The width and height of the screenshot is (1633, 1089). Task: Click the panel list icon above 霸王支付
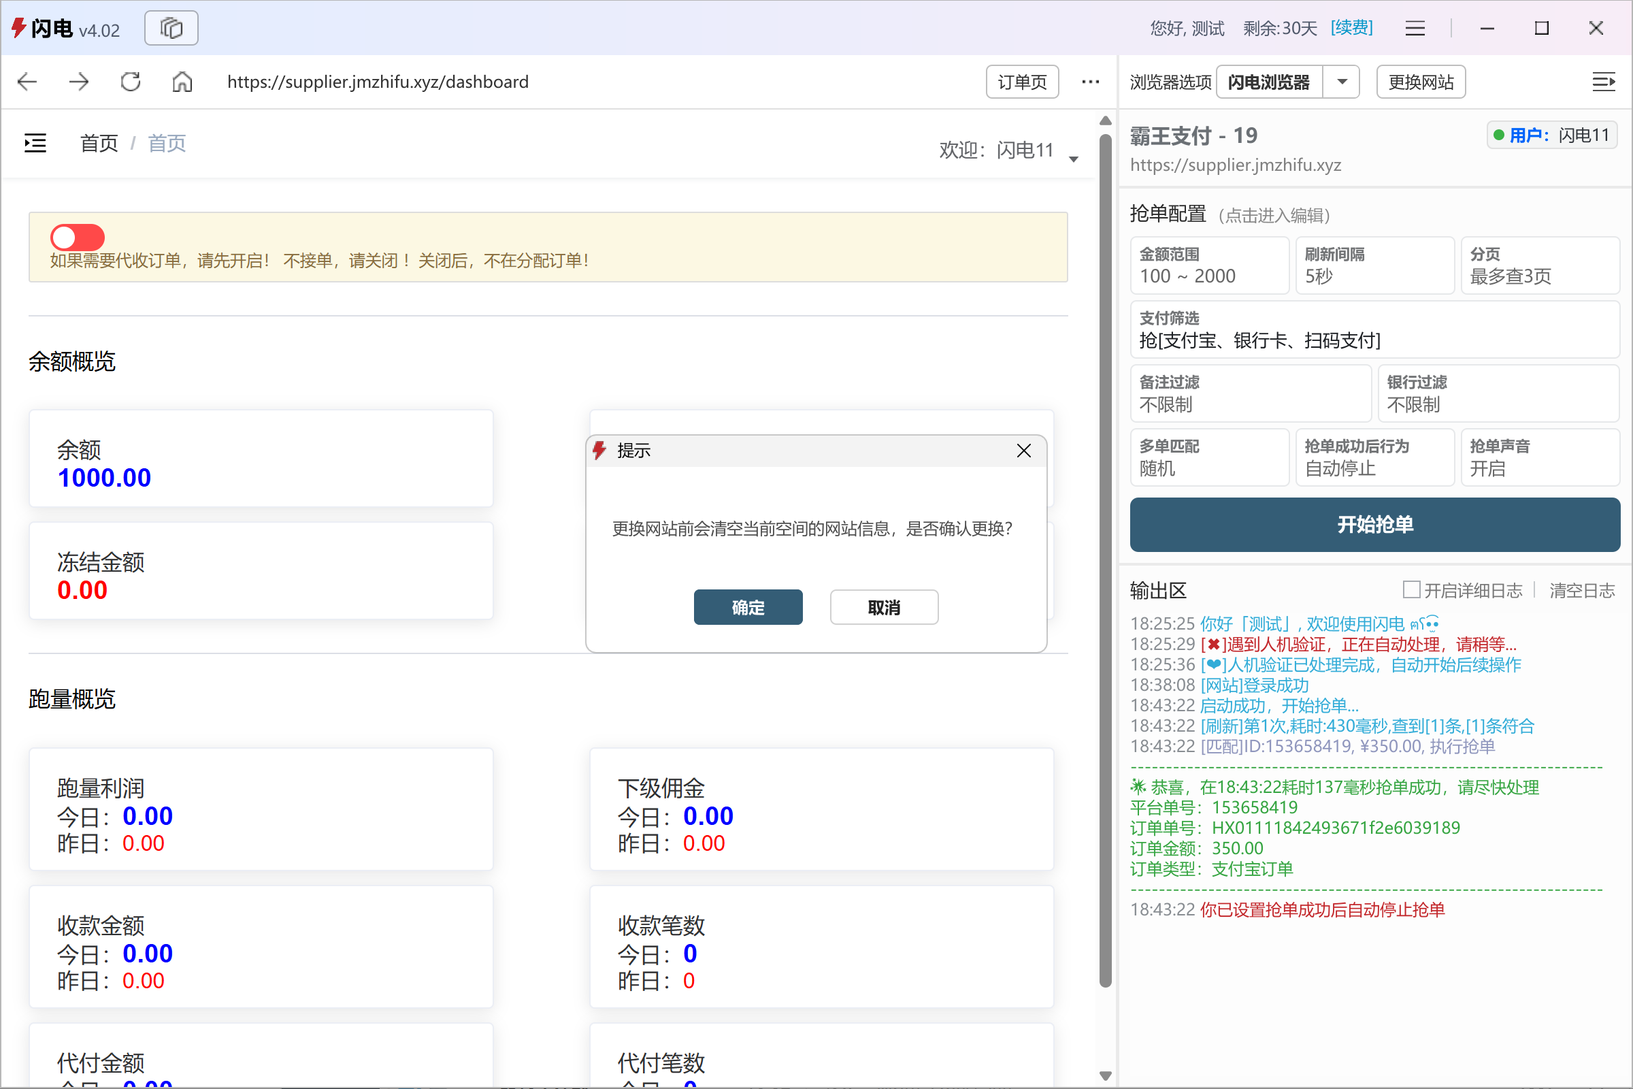coord(1604,81)
